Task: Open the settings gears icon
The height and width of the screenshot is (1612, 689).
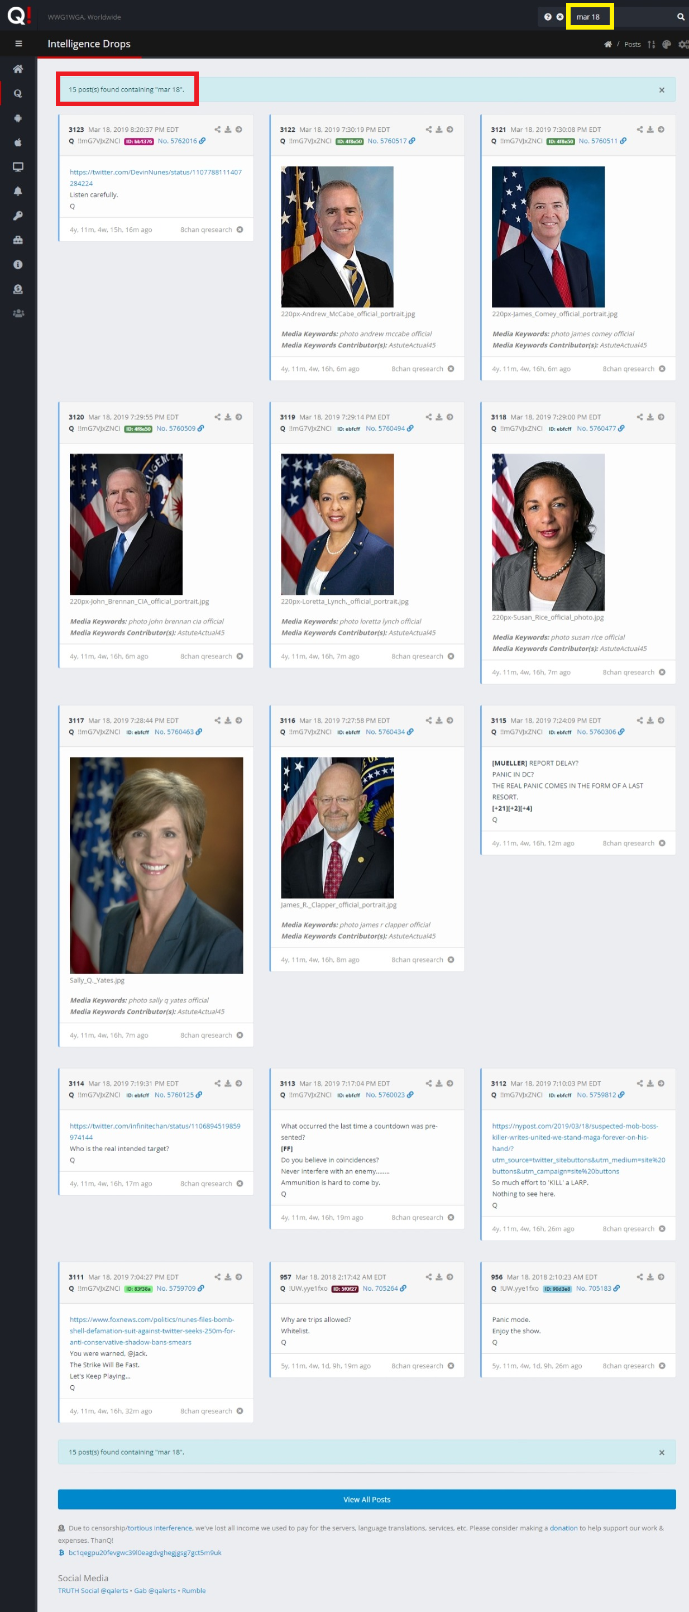Action: point(683,45)
